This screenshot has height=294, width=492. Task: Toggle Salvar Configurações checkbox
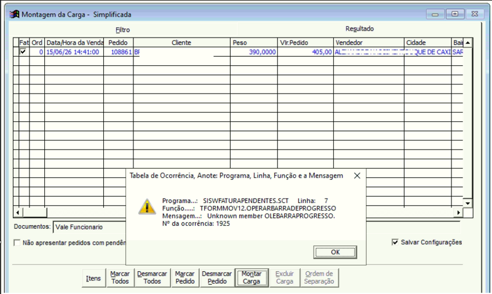pos(395,242)
